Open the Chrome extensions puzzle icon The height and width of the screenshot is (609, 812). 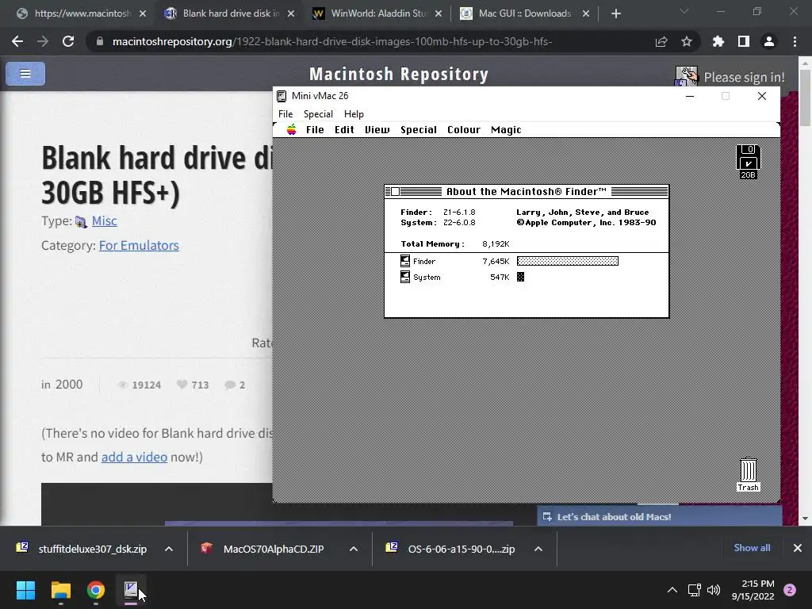coord(718,41)
